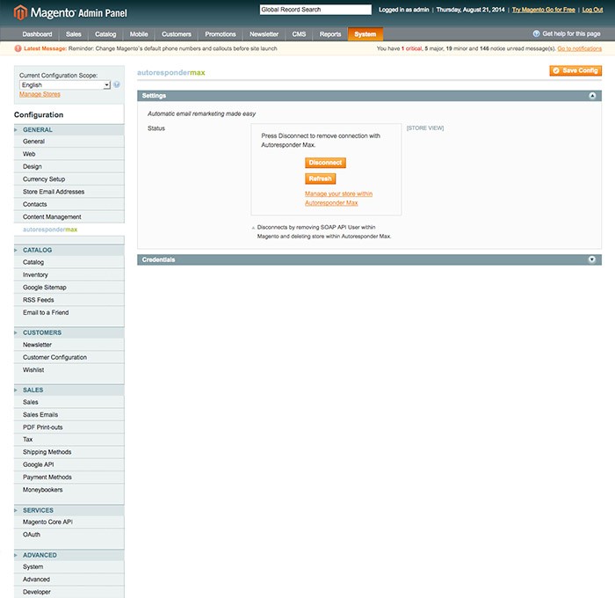Open the Sales top menu

point(73,34)
